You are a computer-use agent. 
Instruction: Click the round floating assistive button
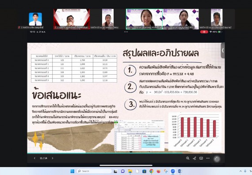[x=217, y=159]
